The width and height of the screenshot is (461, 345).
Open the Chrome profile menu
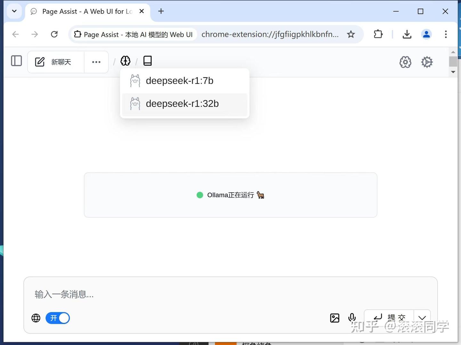(426, 34)
